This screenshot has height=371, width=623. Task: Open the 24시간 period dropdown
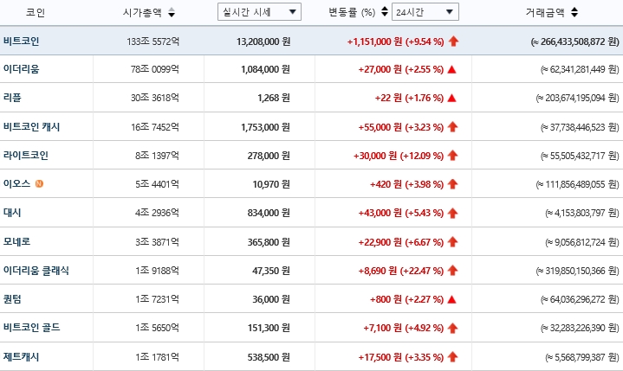pyautogui.click(x=425, y=12)
